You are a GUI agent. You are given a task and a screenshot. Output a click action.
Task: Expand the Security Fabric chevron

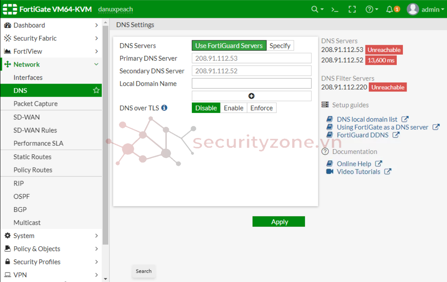tap(96, 38)
